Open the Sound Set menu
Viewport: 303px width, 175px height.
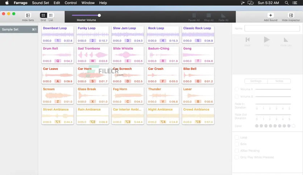pyautogui.click(x=40, y=3)
